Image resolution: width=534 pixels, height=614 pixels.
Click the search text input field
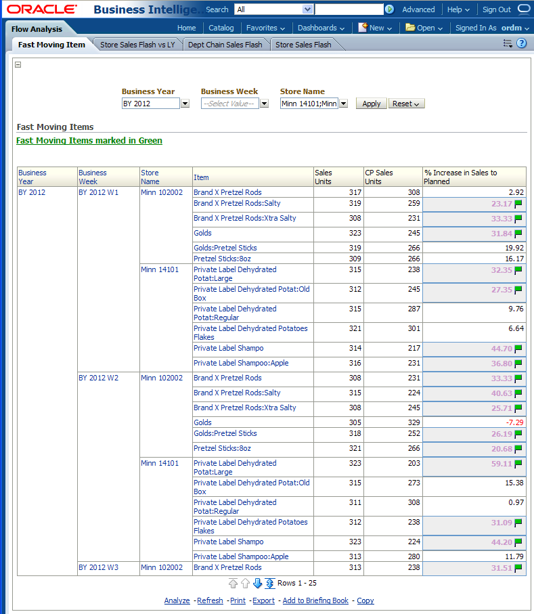[x=349, y=9]
